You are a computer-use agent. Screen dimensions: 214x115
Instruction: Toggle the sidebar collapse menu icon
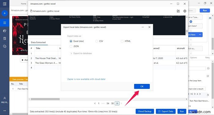[5, 4]
